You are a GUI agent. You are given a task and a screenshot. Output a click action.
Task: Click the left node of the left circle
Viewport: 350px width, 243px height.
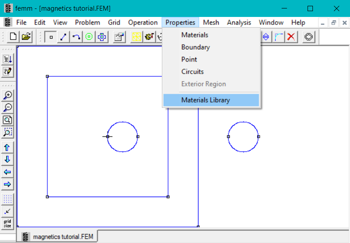[108, 136]
